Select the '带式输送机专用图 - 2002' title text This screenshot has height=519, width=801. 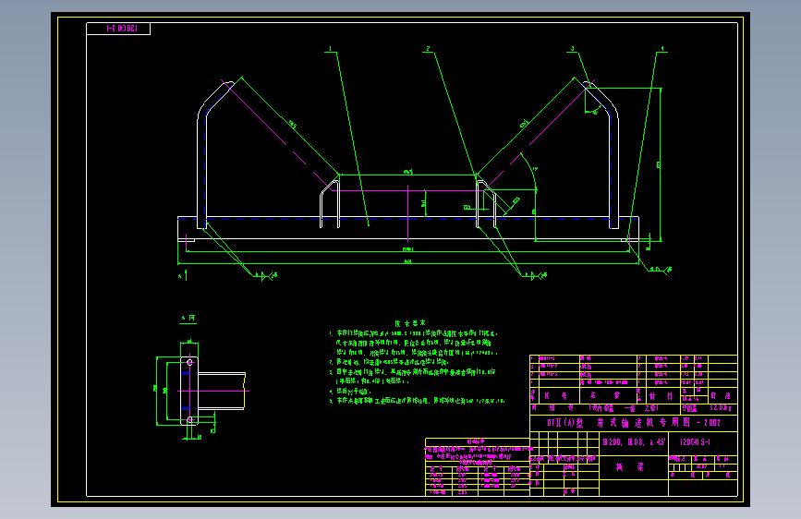[x=658, y=422]
